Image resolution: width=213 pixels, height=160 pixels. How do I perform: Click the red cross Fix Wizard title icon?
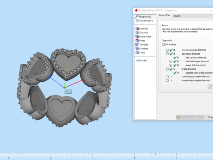coord(136,10)
